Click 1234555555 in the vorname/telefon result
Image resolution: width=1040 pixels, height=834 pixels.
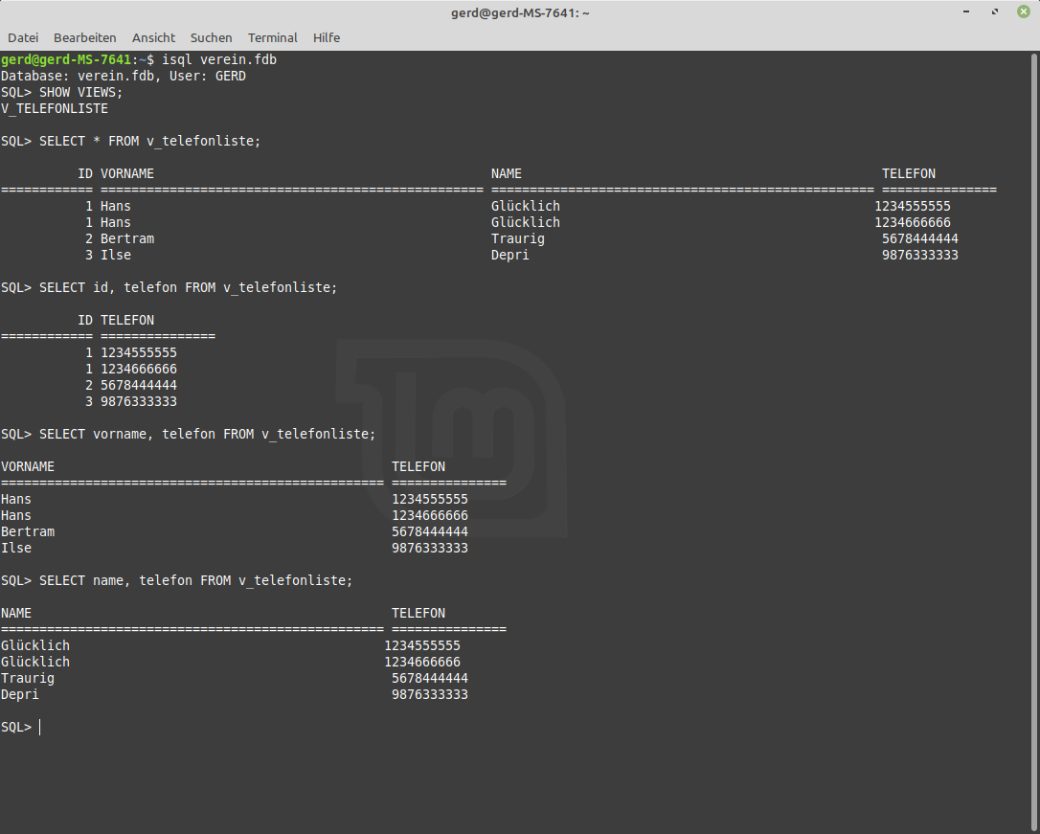[x=430, y=499]
